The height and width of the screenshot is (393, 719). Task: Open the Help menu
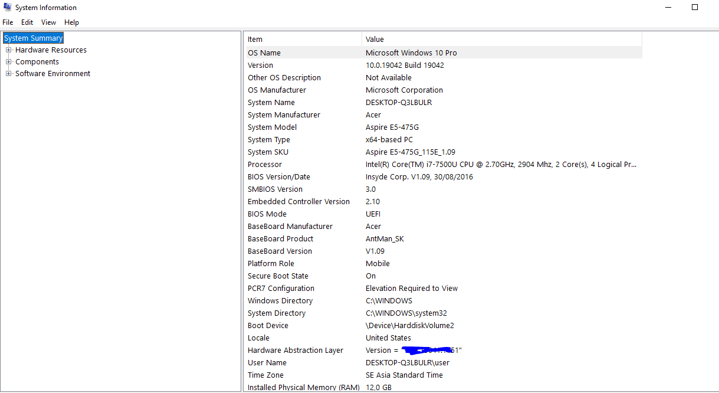tap(71, 22)
